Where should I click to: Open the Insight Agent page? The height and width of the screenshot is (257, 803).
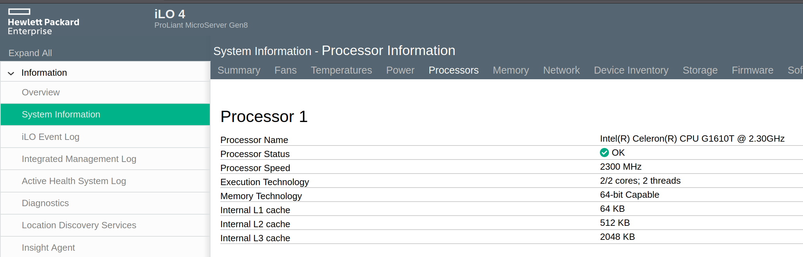click(x=48, y=248)
